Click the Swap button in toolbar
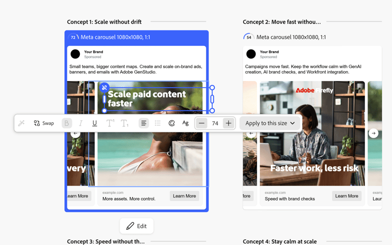392x245 pixels. coord(44,123)
